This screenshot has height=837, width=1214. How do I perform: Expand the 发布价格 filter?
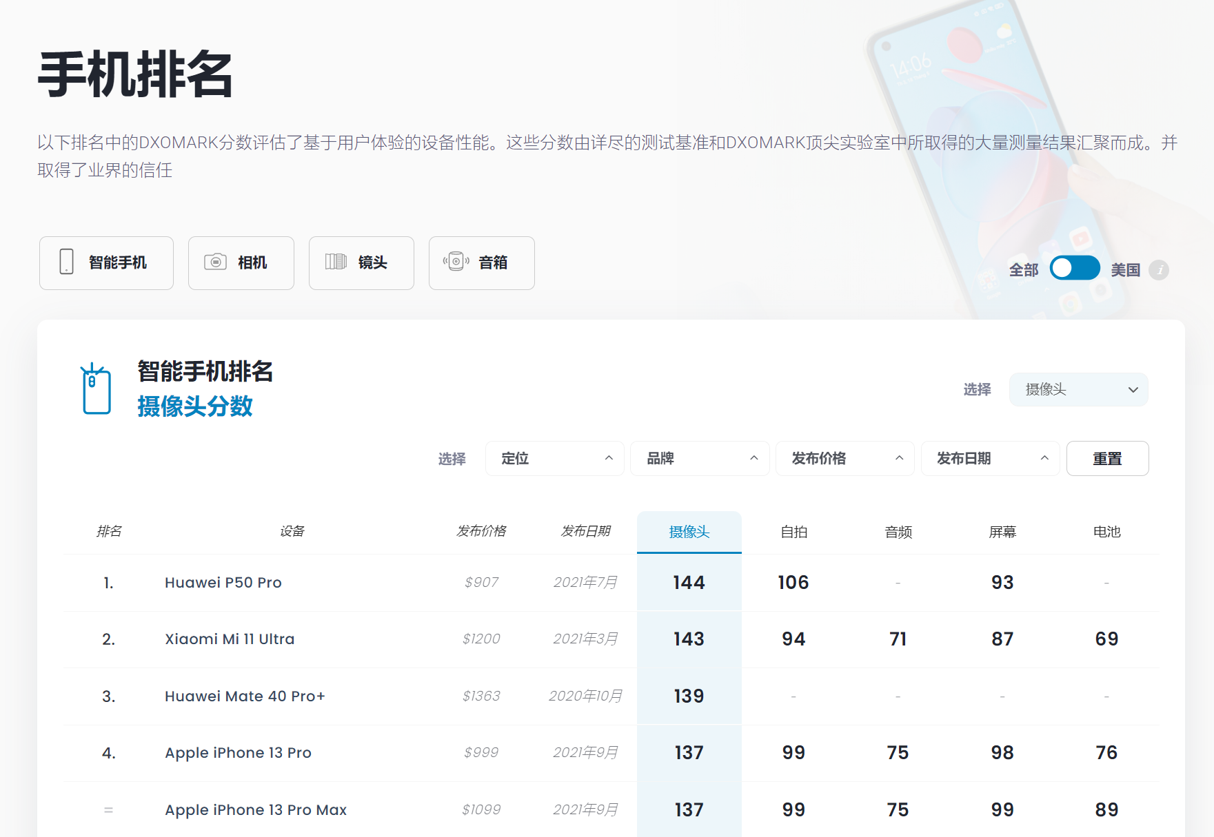click(x=844, y=458)
